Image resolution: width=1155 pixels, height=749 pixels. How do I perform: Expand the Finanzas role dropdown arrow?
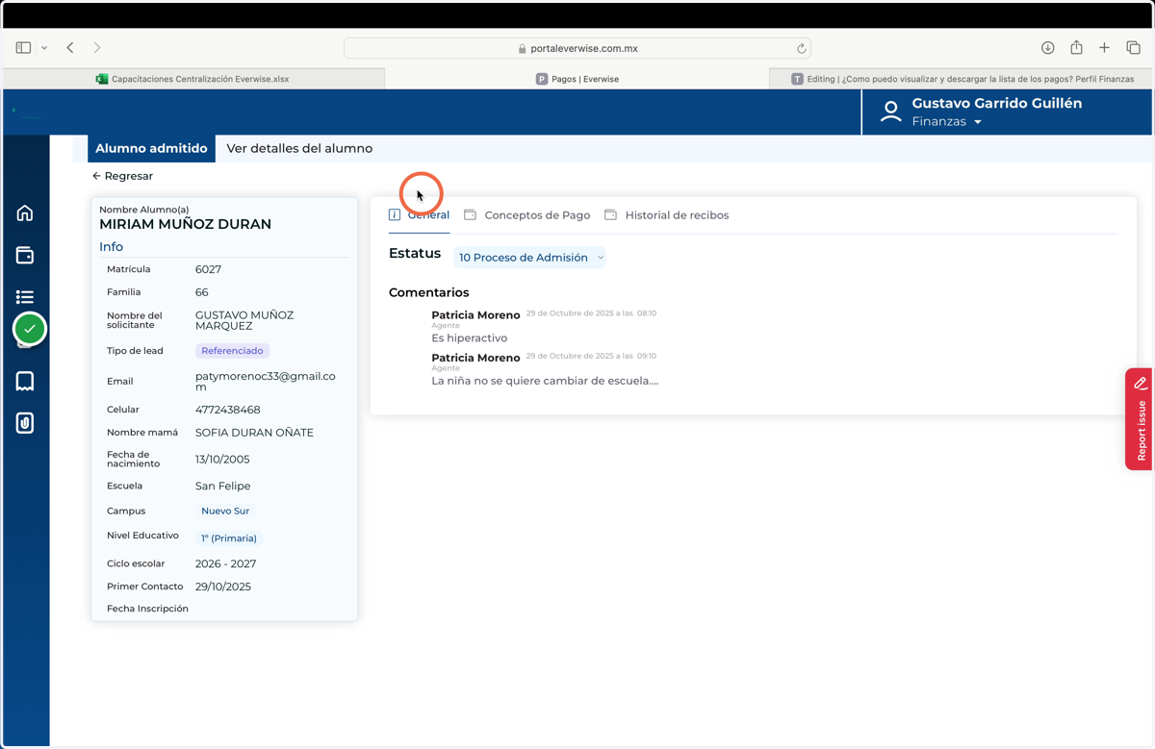click(x=978, y=122)
